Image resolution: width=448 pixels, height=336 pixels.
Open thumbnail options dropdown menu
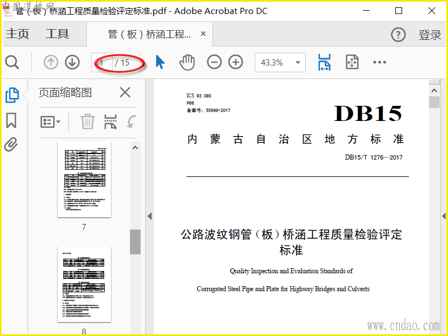[50, 122]
